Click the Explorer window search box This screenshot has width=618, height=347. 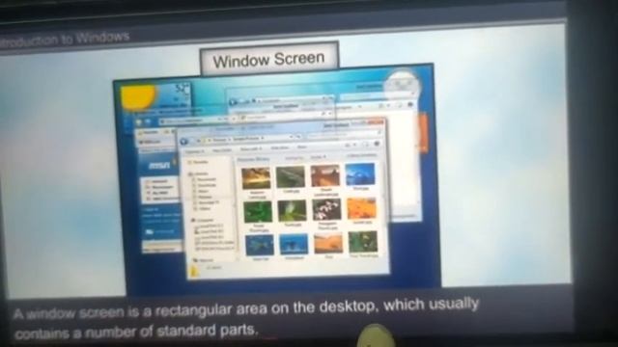click(343, 136)
